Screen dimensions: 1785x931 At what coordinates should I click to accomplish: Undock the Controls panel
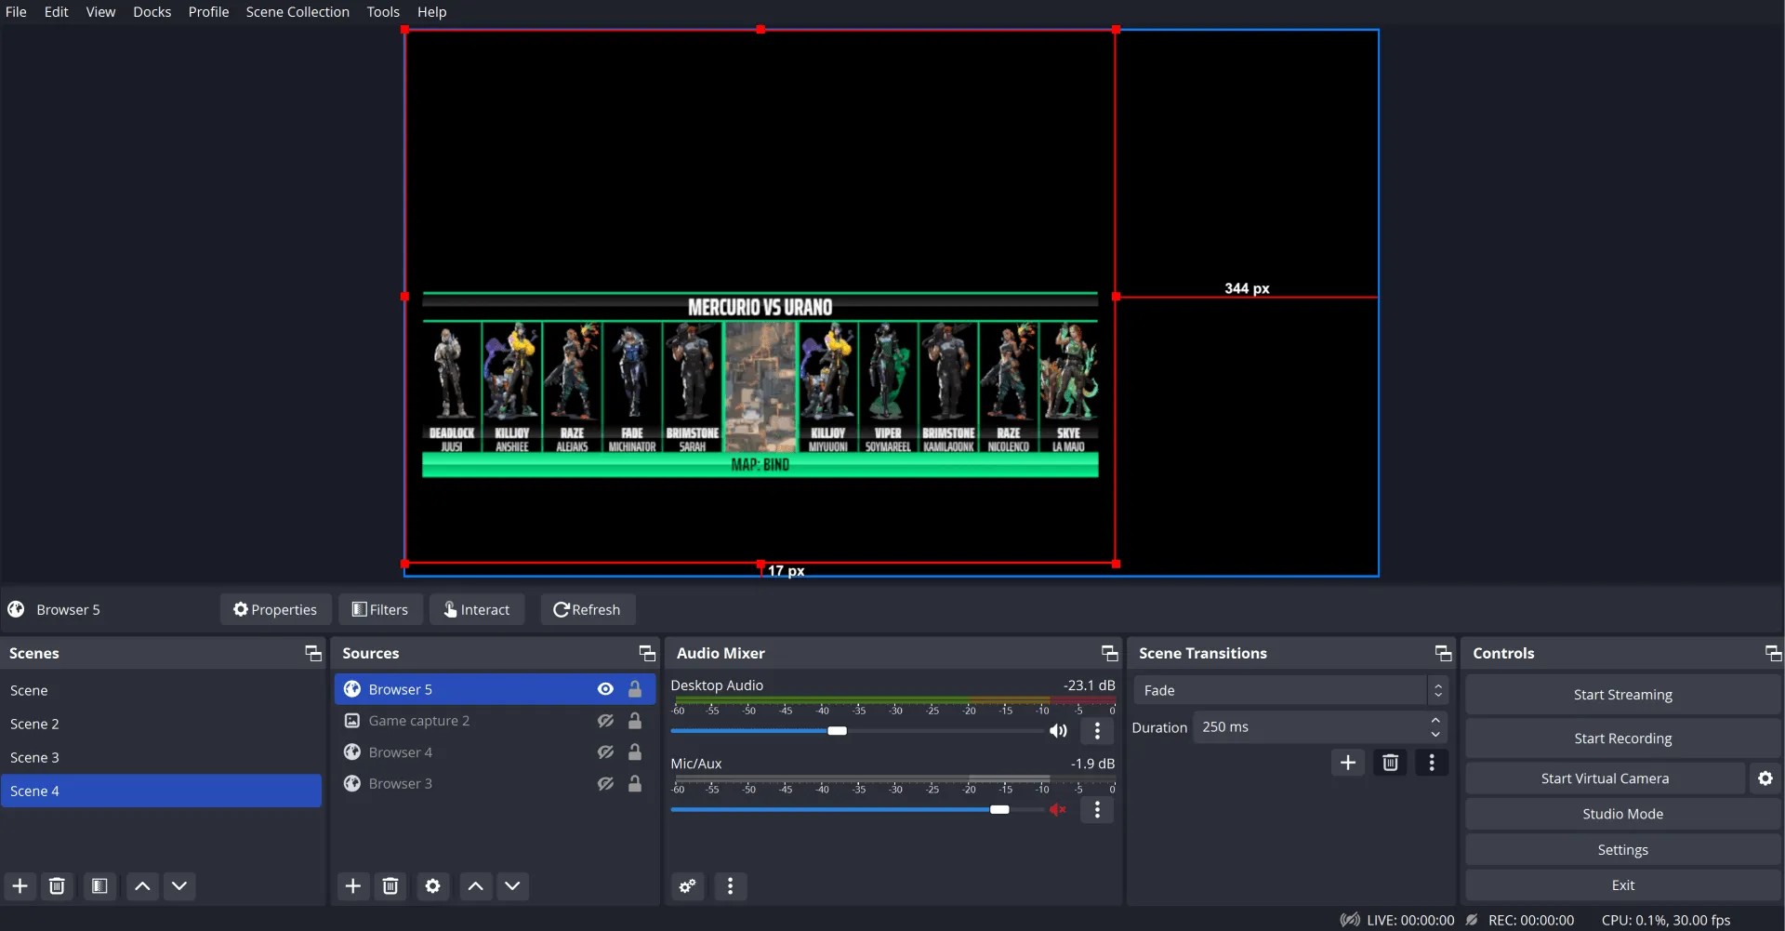1774,654
